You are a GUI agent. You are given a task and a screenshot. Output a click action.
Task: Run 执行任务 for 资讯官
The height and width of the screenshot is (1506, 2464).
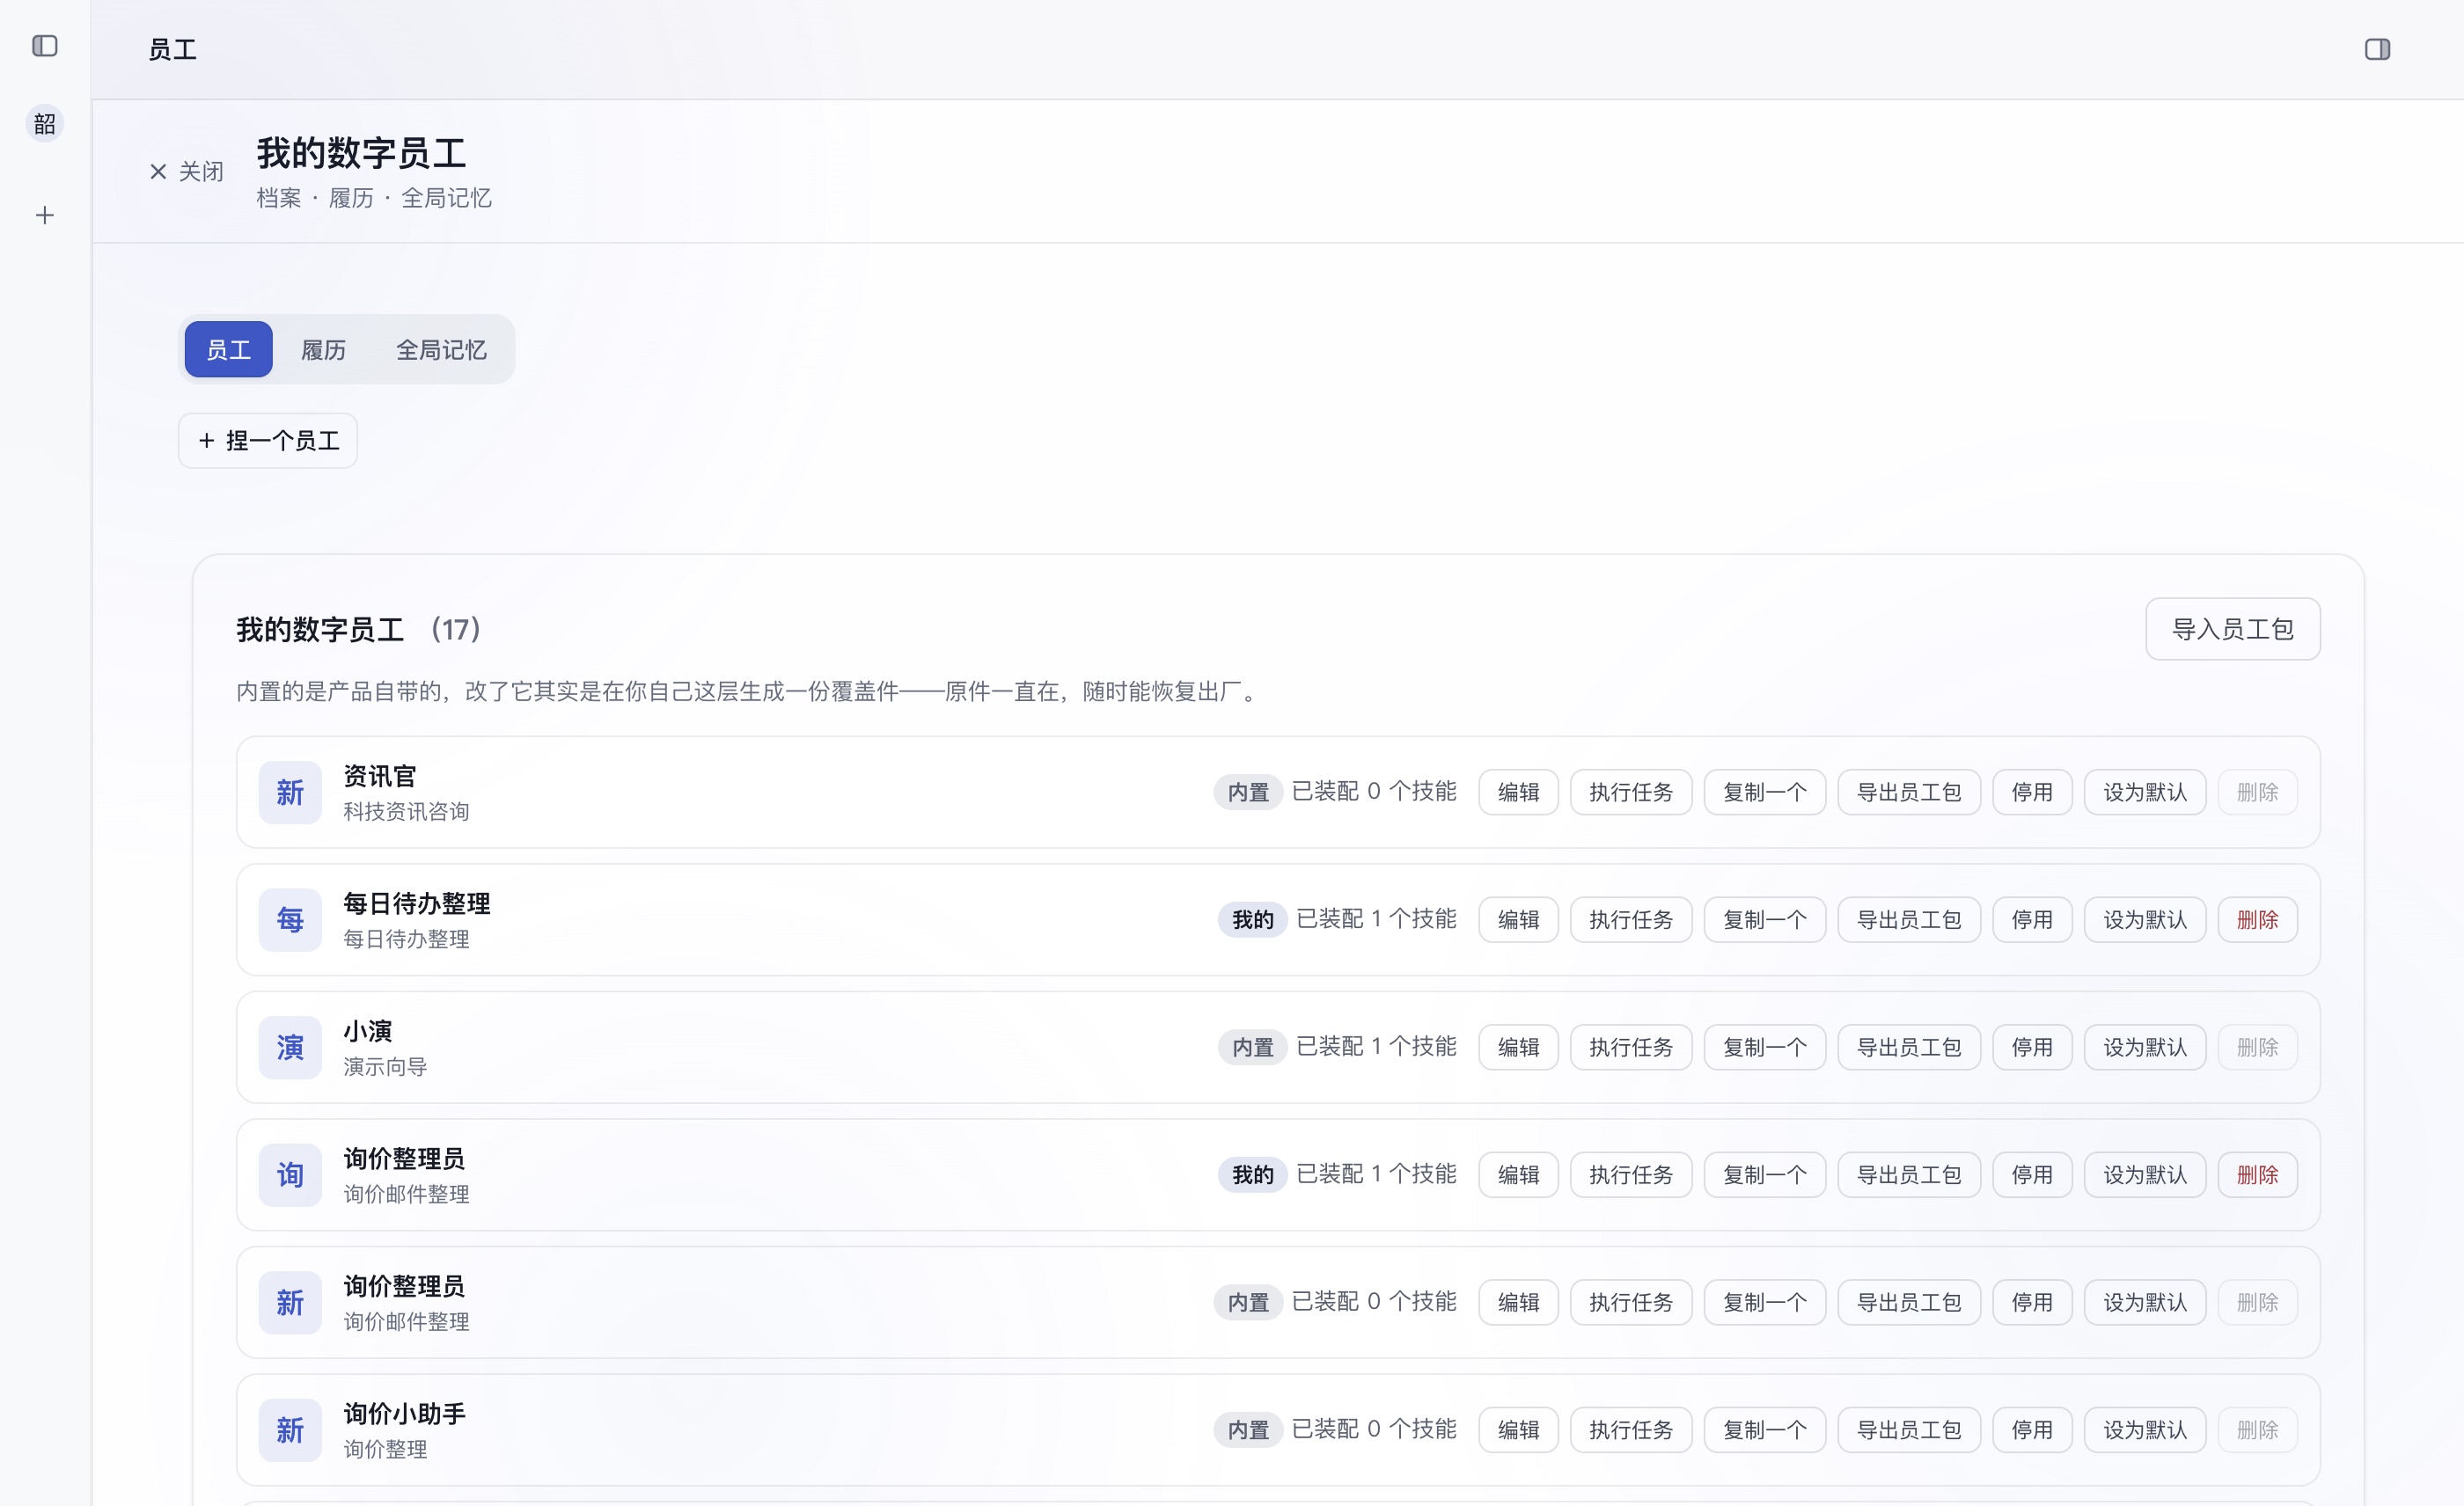[x=1630, y=793]
